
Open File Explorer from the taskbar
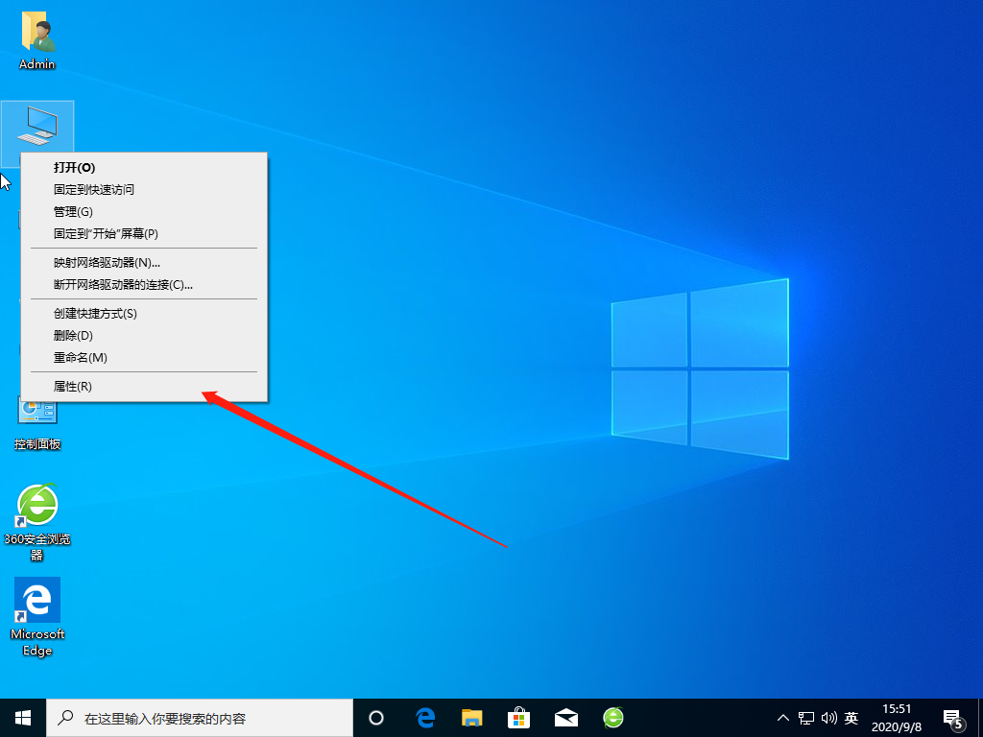471,717
